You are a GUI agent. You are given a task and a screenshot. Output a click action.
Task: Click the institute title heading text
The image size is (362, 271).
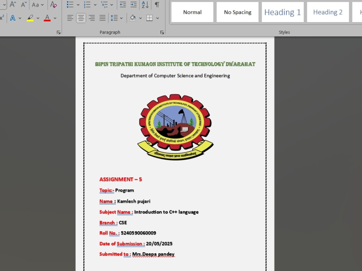pos(175,64)
